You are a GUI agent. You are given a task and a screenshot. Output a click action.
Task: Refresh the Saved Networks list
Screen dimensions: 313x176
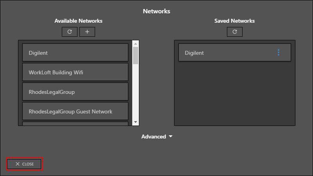(235, 32)
